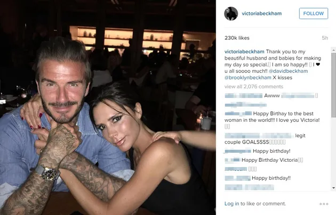Open blurred commenter of legit couple GOALSSSS
Image resolution: width=336 pixels, height=215 pixels.
click(x=259, y=136)
